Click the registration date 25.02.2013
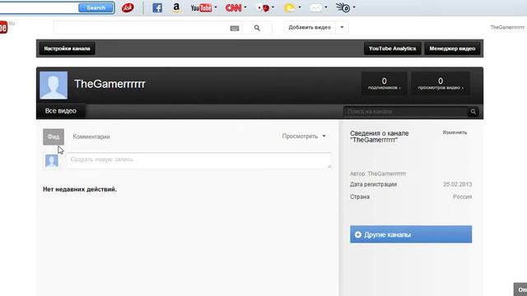Image resolution: width=527 pixels, height=296 pixels. pyautogui.click(x=458, y=184)
